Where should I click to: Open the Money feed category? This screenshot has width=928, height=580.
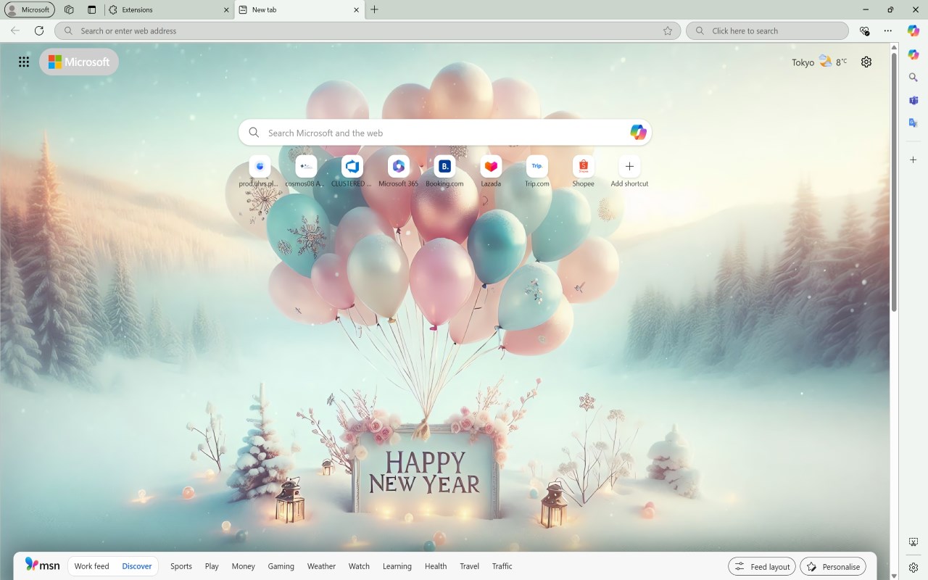(244, 566)
